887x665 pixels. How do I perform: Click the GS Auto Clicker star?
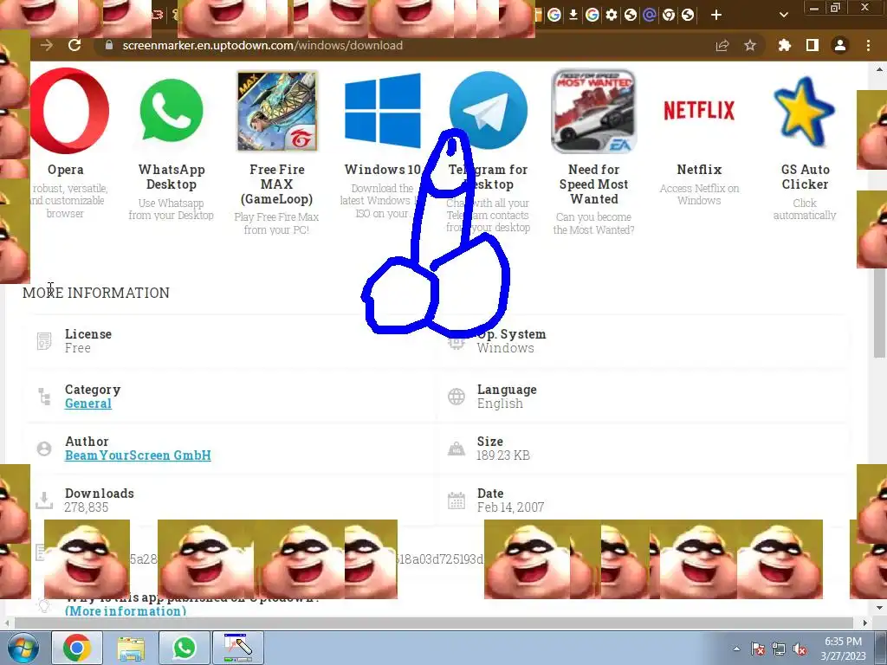pos(805,112)
